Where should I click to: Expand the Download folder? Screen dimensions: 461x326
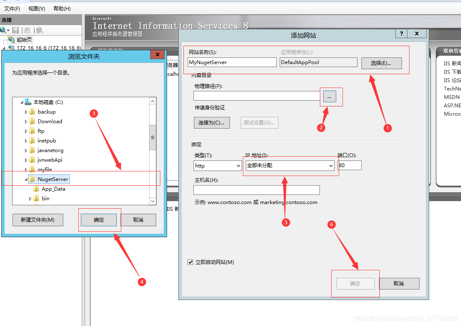point(26,122)
